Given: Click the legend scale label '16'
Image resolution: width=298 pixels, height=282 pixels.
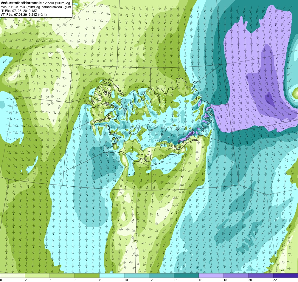Looking at the screenshot, I should [201, 280].
